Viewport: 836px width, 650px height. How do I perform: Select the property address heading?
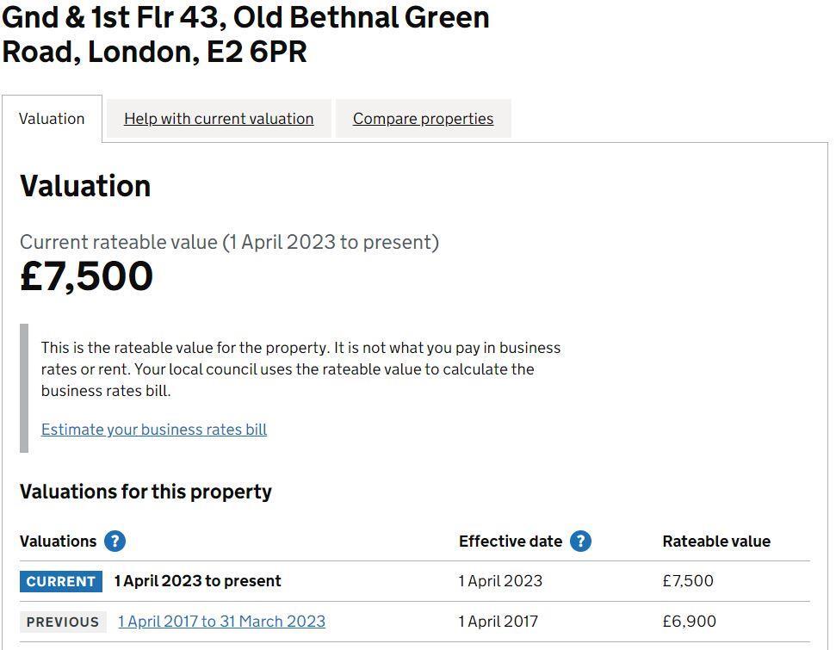(245, 34)
